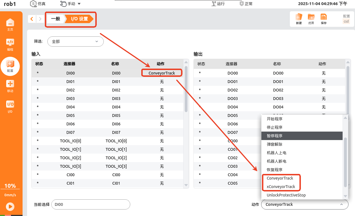
Task: Choose 暂停程序 from the action list
Action: (302, 136)
